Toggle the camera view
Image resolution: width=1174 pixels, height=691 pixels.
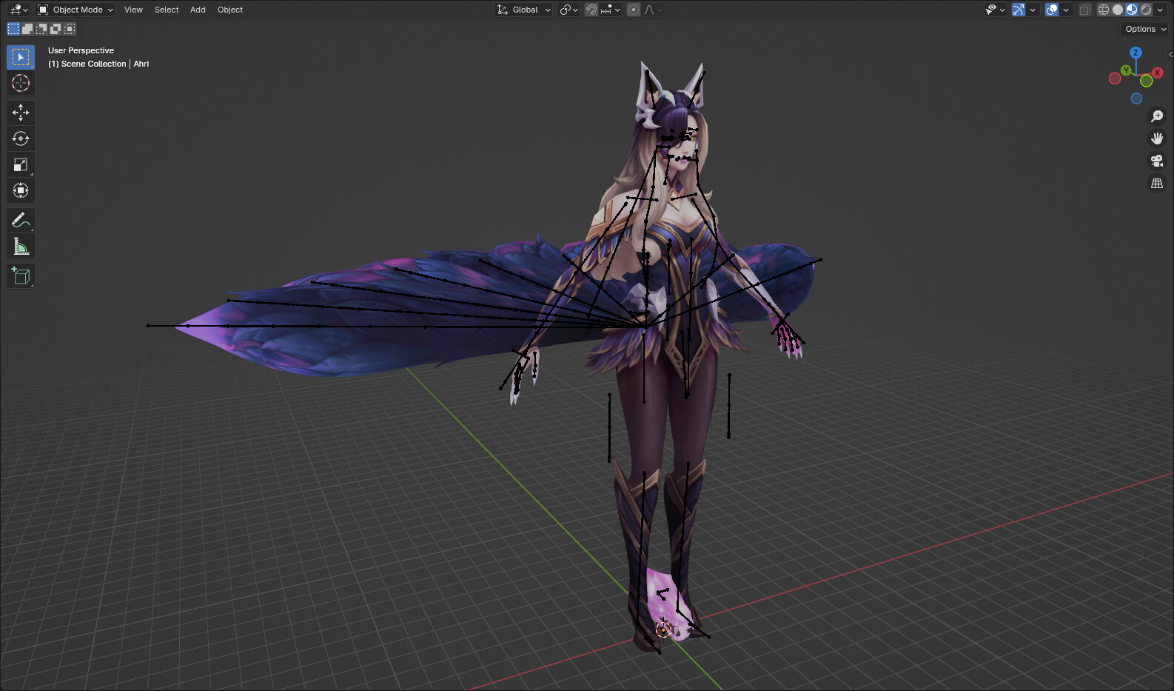pyautogui.click(x=1157, y=161)
